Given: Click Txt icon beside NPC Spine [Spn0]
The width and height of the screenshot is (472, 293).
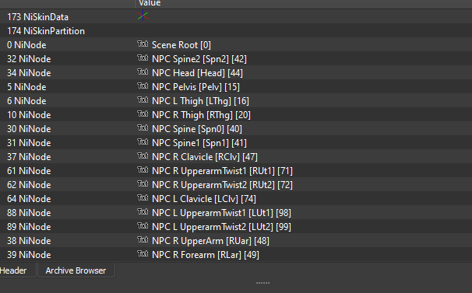Looking at the screenshot, I should coord(143,128).
